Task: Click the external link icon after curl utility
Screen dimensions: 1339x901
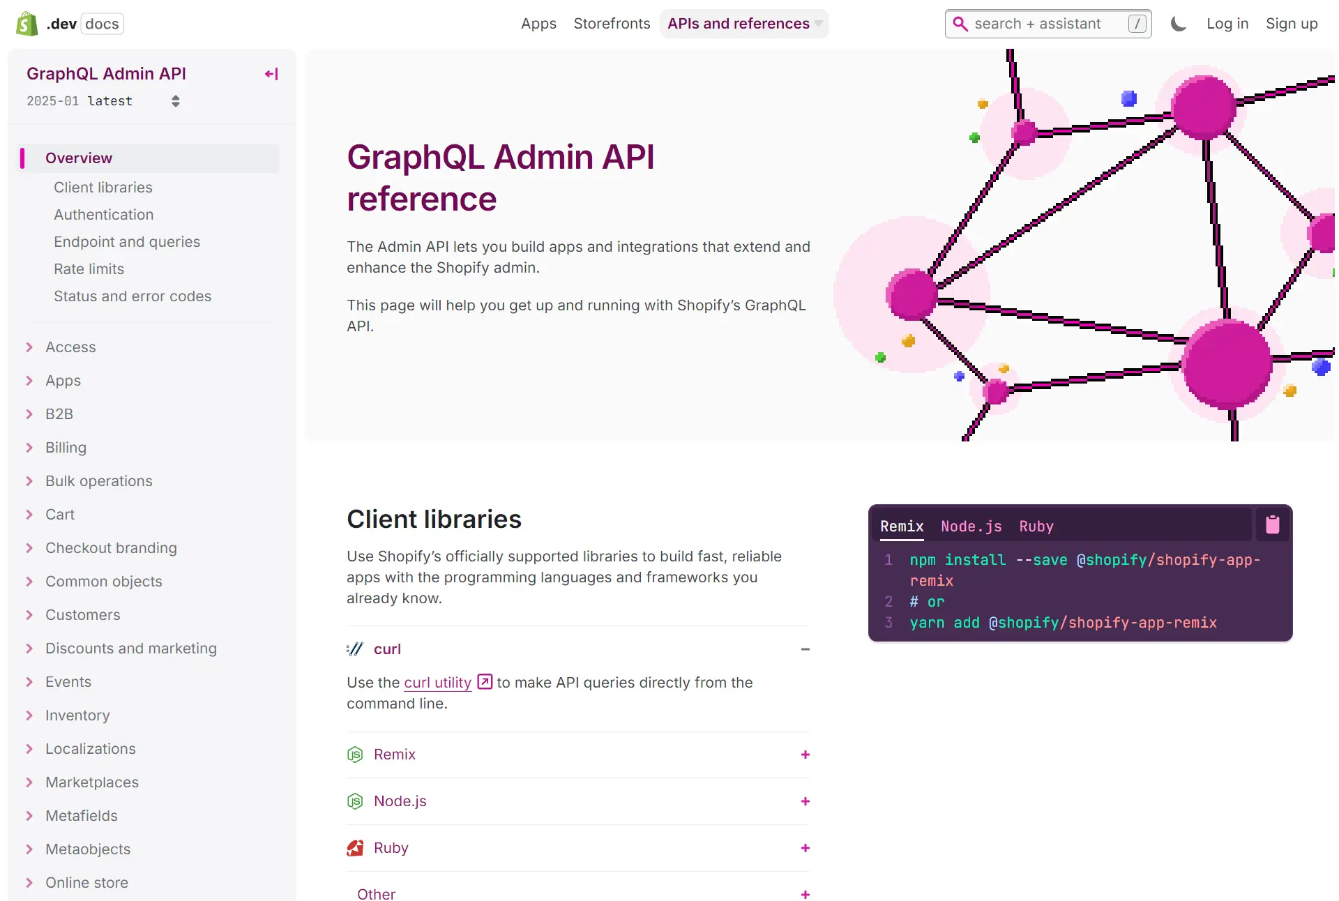Action: (x=485, y=682)
